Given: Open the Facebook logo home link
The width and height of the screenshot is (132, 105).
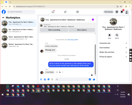Looking at the screenshot, I should 4,12.
